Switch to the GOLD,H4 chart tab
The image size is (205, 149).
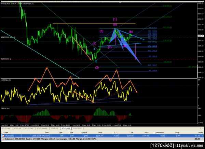coord(17,128)
